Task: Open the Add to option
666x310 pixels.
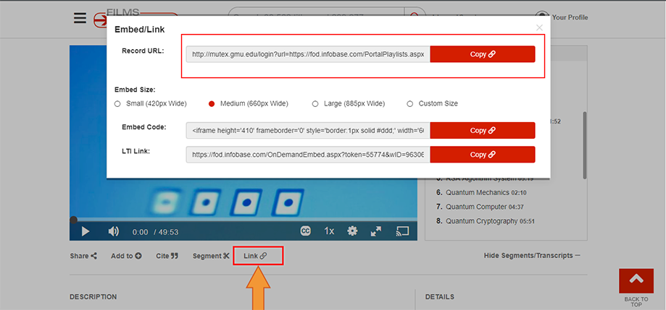Action: tap(126, 256)
